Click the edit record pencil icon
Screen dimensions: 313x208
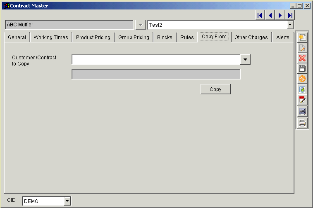pyautogui.click(x=302, y=48)
